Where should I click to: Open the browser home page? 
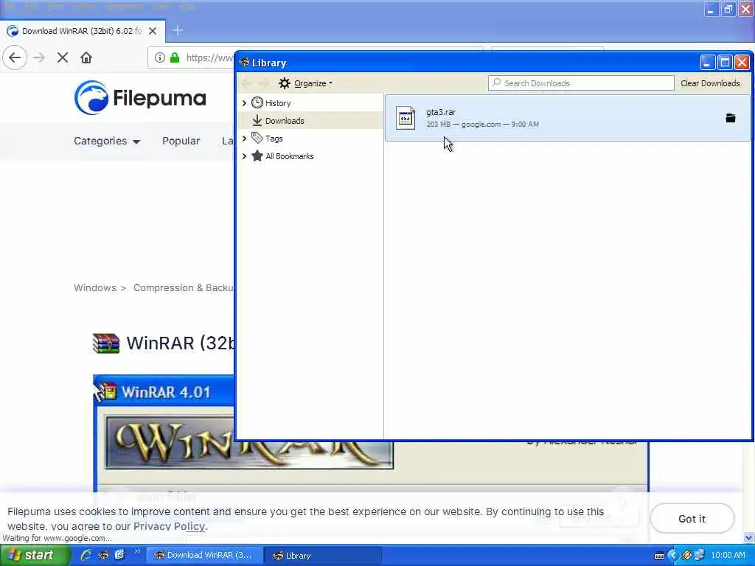(86, 57)
